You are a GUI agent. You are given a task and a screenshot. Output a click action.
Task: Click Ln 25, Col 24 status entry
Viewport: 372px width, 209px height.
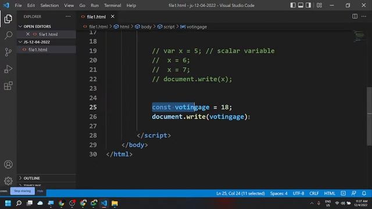pos(240,193)
